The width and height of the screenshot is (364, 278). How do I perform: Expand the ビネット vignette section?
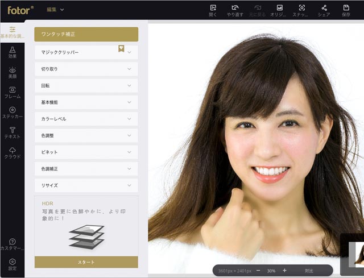pyautogui.click(x=86, y=152)
